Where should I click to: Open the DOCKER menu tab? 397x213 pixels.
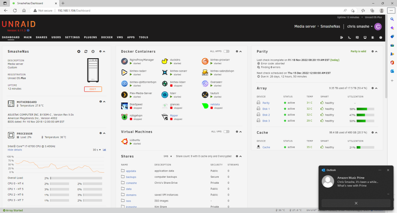click(107, 37)
